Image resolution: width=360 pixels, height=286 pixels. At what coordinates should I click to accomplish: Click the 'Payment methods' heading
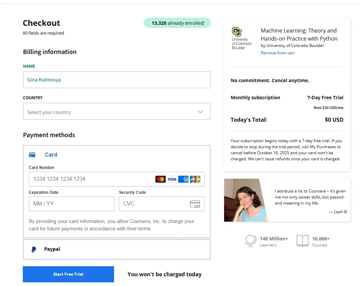pos(49,135)
